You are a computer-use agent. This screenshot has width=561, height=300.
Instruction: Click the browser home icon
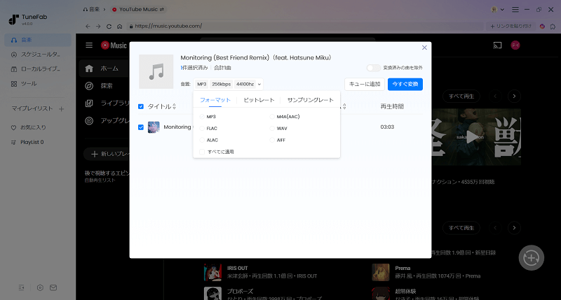[x=121, y=26]
